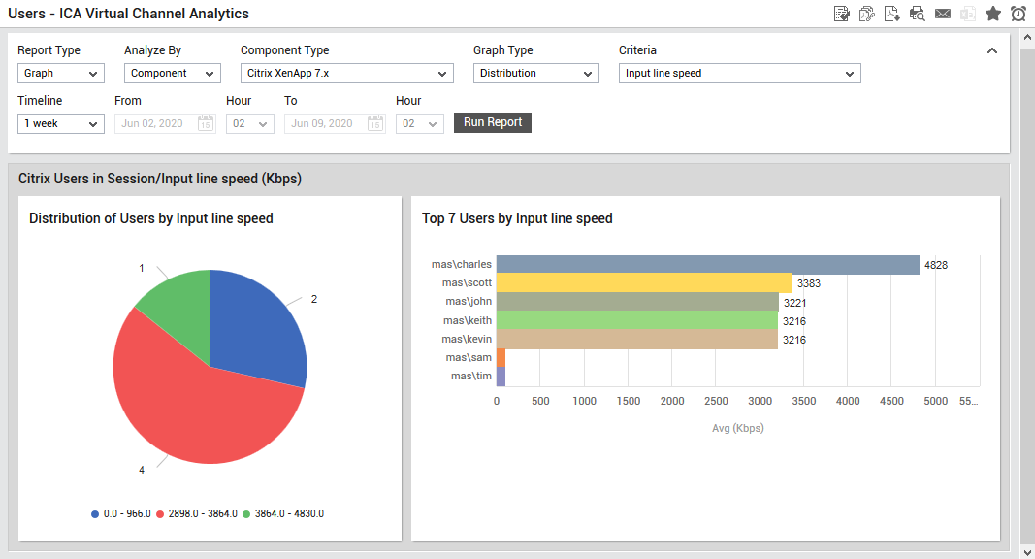
Task: Click the mas\charles user label
Action: pyautogui.click(x=462, y=264)
